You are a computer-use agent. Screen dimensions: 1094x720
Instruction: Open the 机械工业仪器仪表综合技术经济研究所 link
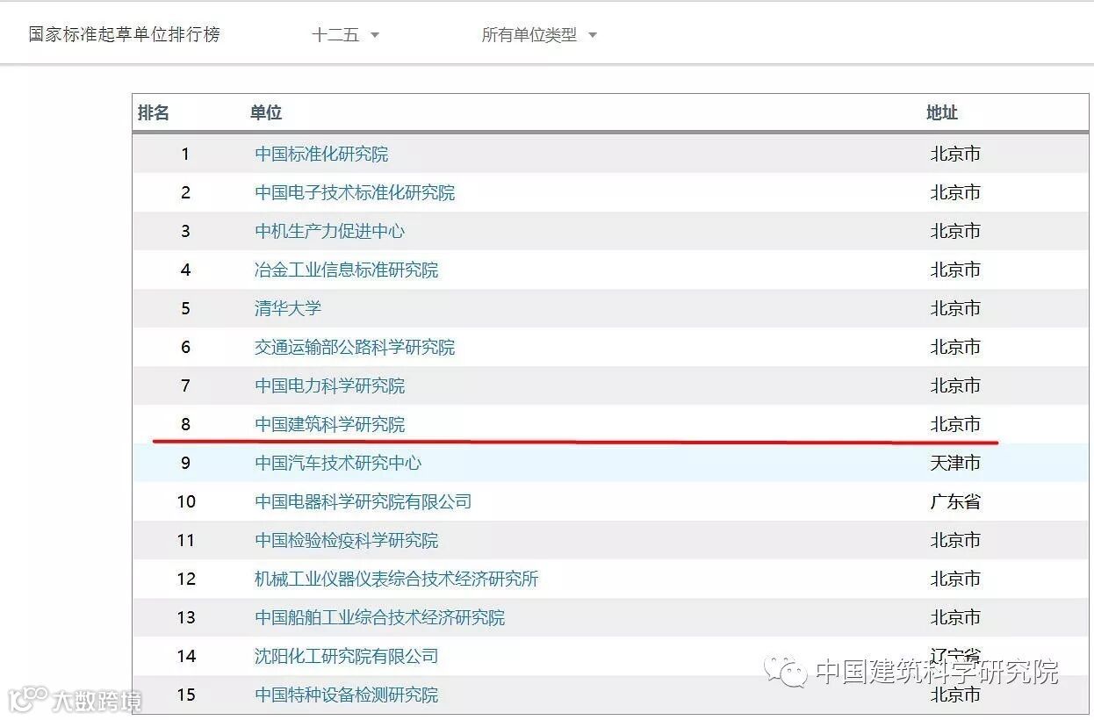click(x=397, y=579)
